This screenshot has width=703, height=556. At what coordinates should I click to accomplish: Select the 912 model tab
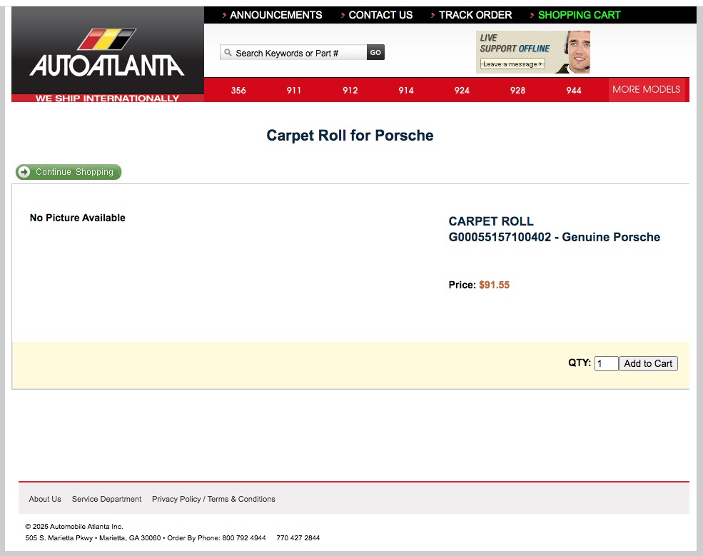point(350,90)
